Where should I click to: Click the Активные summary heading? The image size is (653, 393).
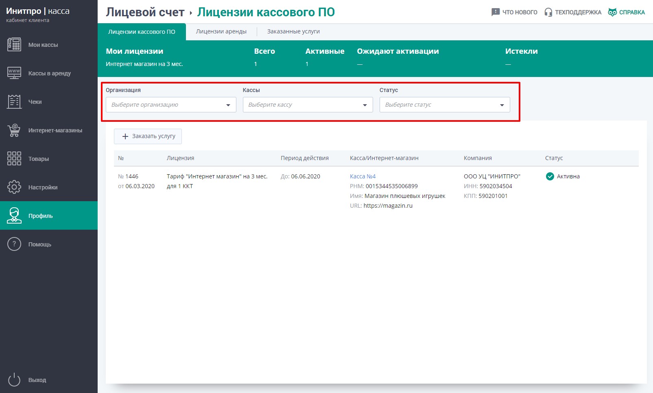coord(325,51)
